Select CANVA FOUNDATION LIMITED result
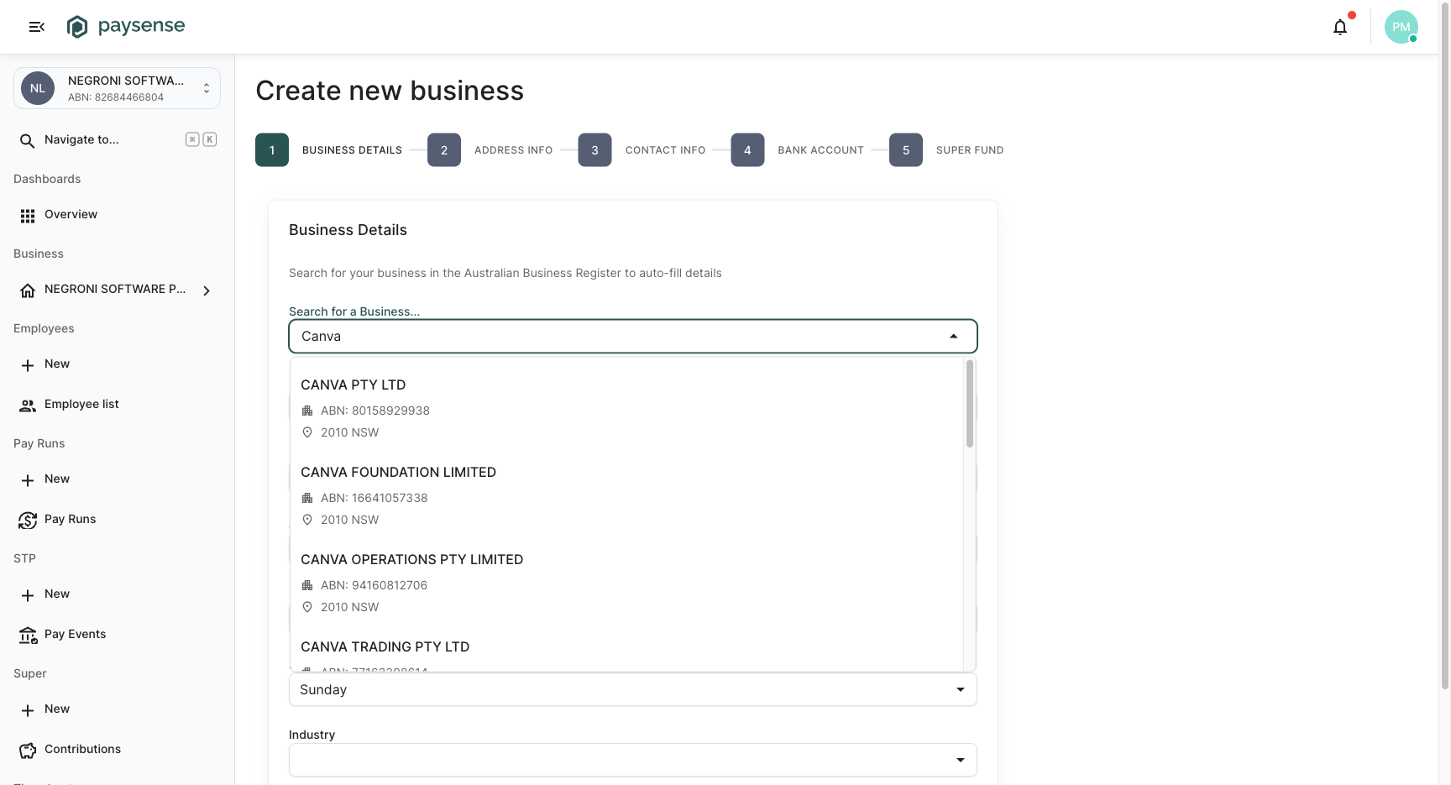Screen dimensions: 1451x785 tap(627, 495)
